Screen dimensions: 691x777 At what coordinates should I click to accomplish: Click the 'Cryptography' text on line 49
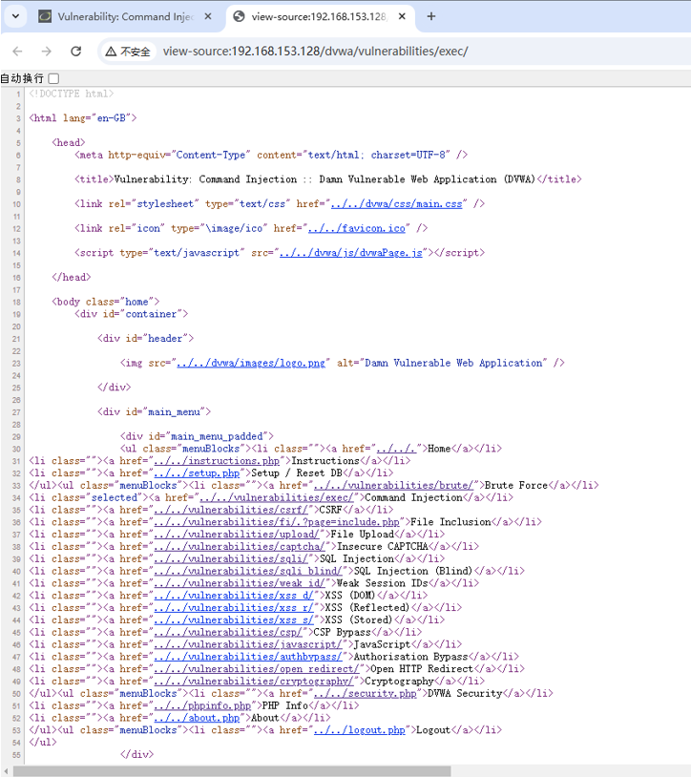coord(399,681)
